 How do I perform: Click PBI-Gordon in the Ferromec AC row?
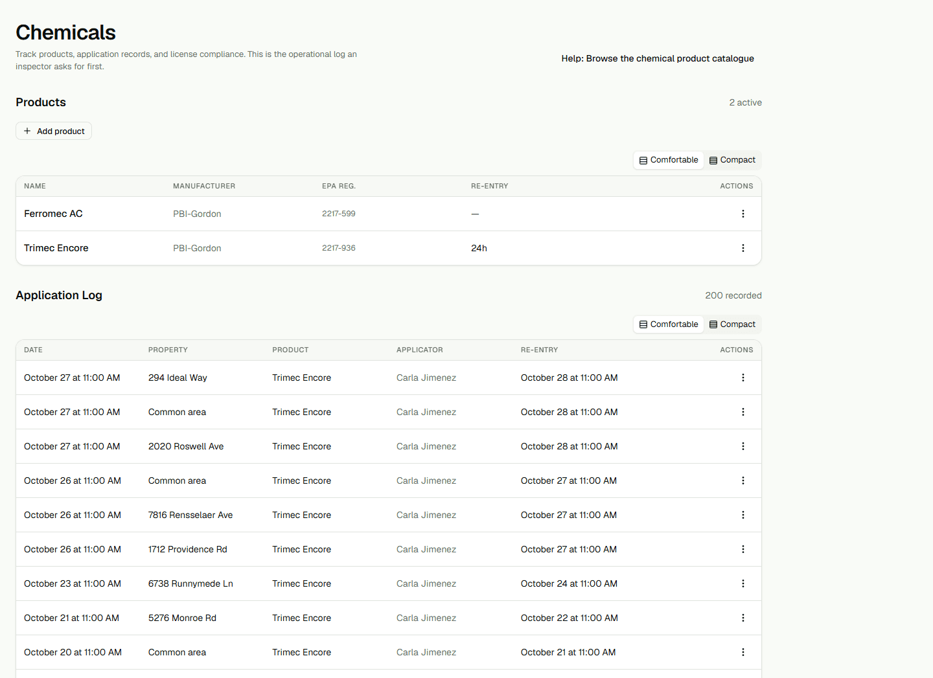(x=197, y=214)
